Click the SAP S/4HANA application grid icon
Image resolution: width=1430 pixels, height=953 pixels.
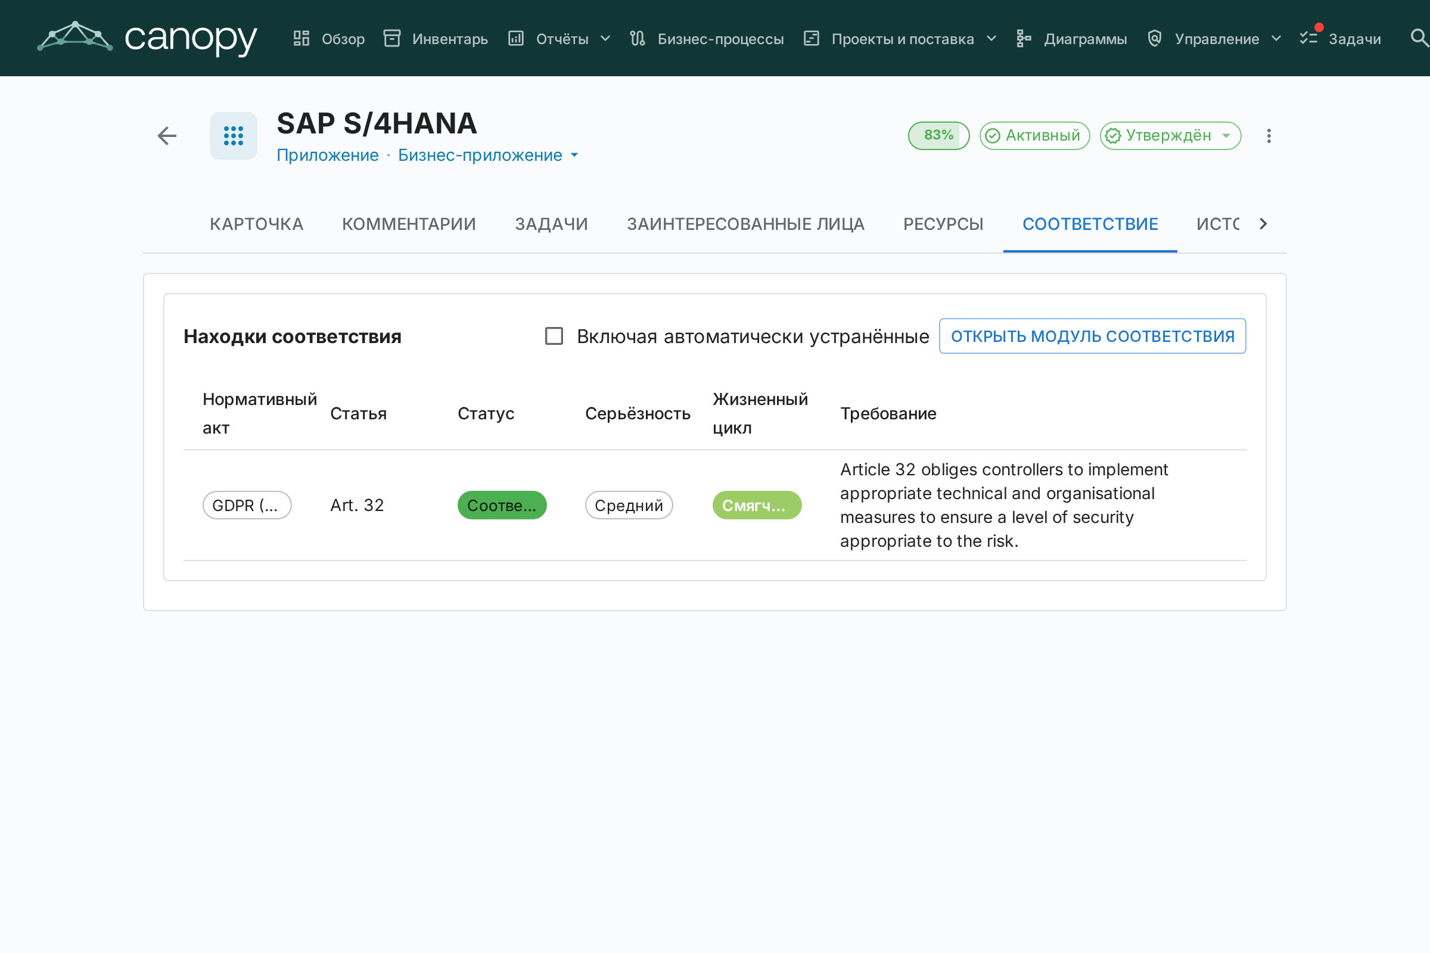(x=234, y=136)
